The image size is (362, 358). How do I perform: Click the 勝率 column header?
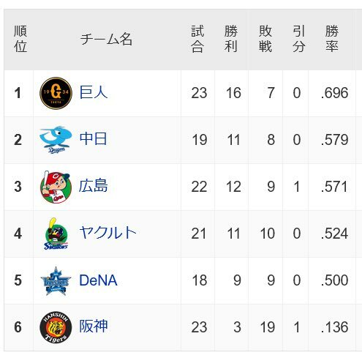pos(332,39)
